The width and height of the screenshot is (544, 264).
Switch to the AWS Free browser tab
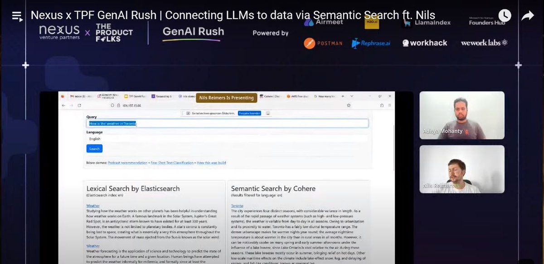[x=298, y=96]
